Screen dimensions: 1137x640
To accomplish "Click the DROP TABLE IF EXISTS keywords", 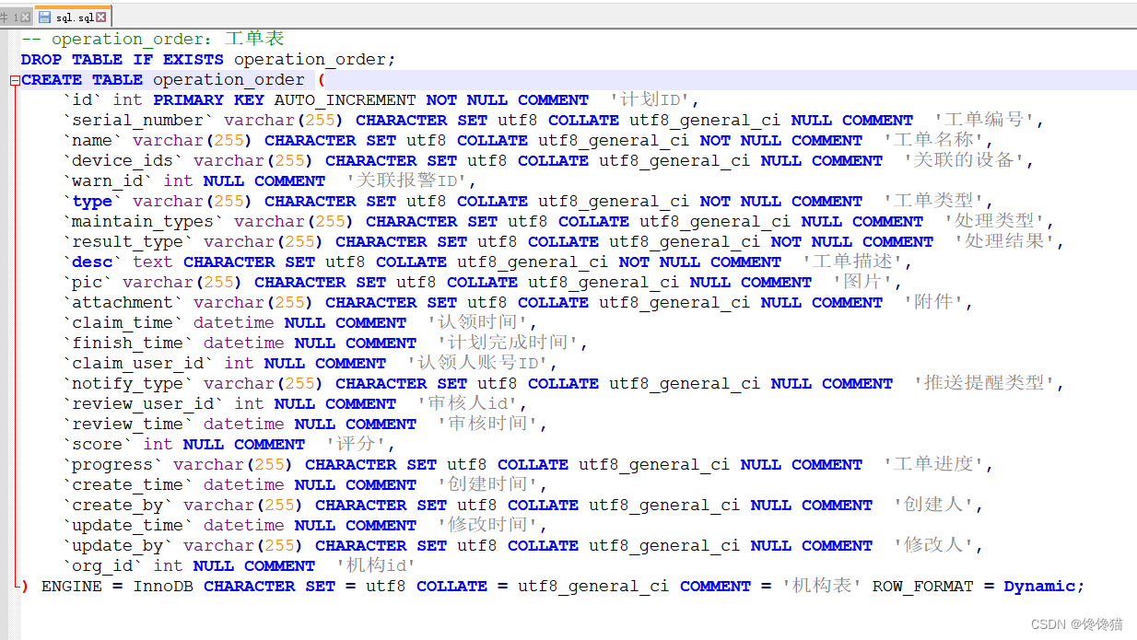I will pos(123,59).
